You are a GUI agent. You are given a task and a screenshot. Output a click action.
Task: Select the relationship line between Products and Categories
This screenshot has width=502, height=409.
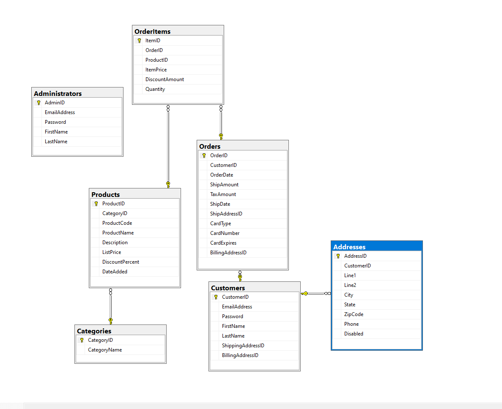click(x=110, y=306)
